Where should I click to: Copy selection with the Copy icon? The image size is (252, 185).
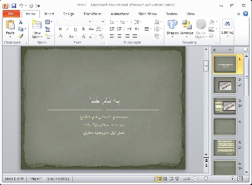21,29
